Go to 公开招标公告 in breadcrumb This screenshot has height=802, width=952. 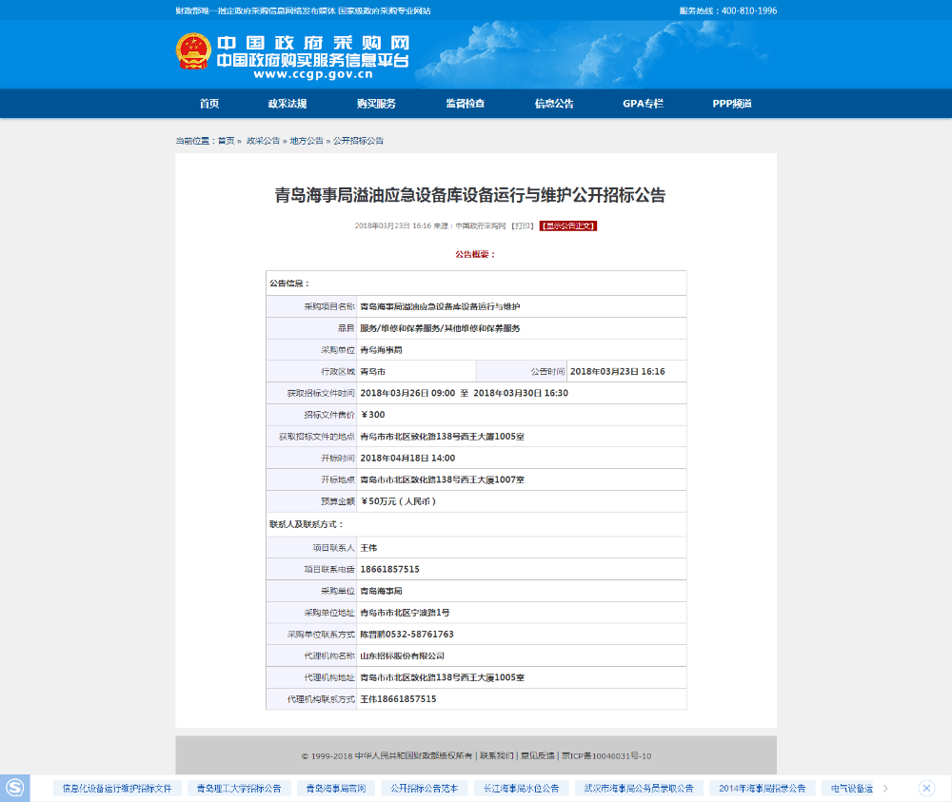click(x=358, y=141)
